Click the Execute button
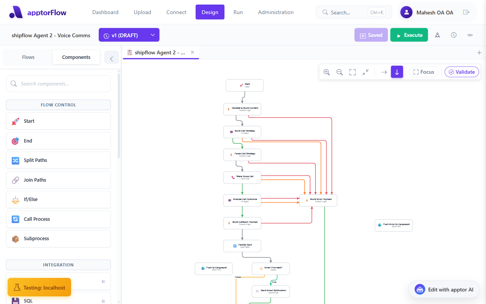Screen dimensions: 486x304 coord(409,35)
